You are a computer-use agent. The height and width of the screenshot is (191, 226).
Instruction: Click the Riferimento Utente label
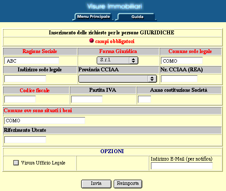pos(25,130)
